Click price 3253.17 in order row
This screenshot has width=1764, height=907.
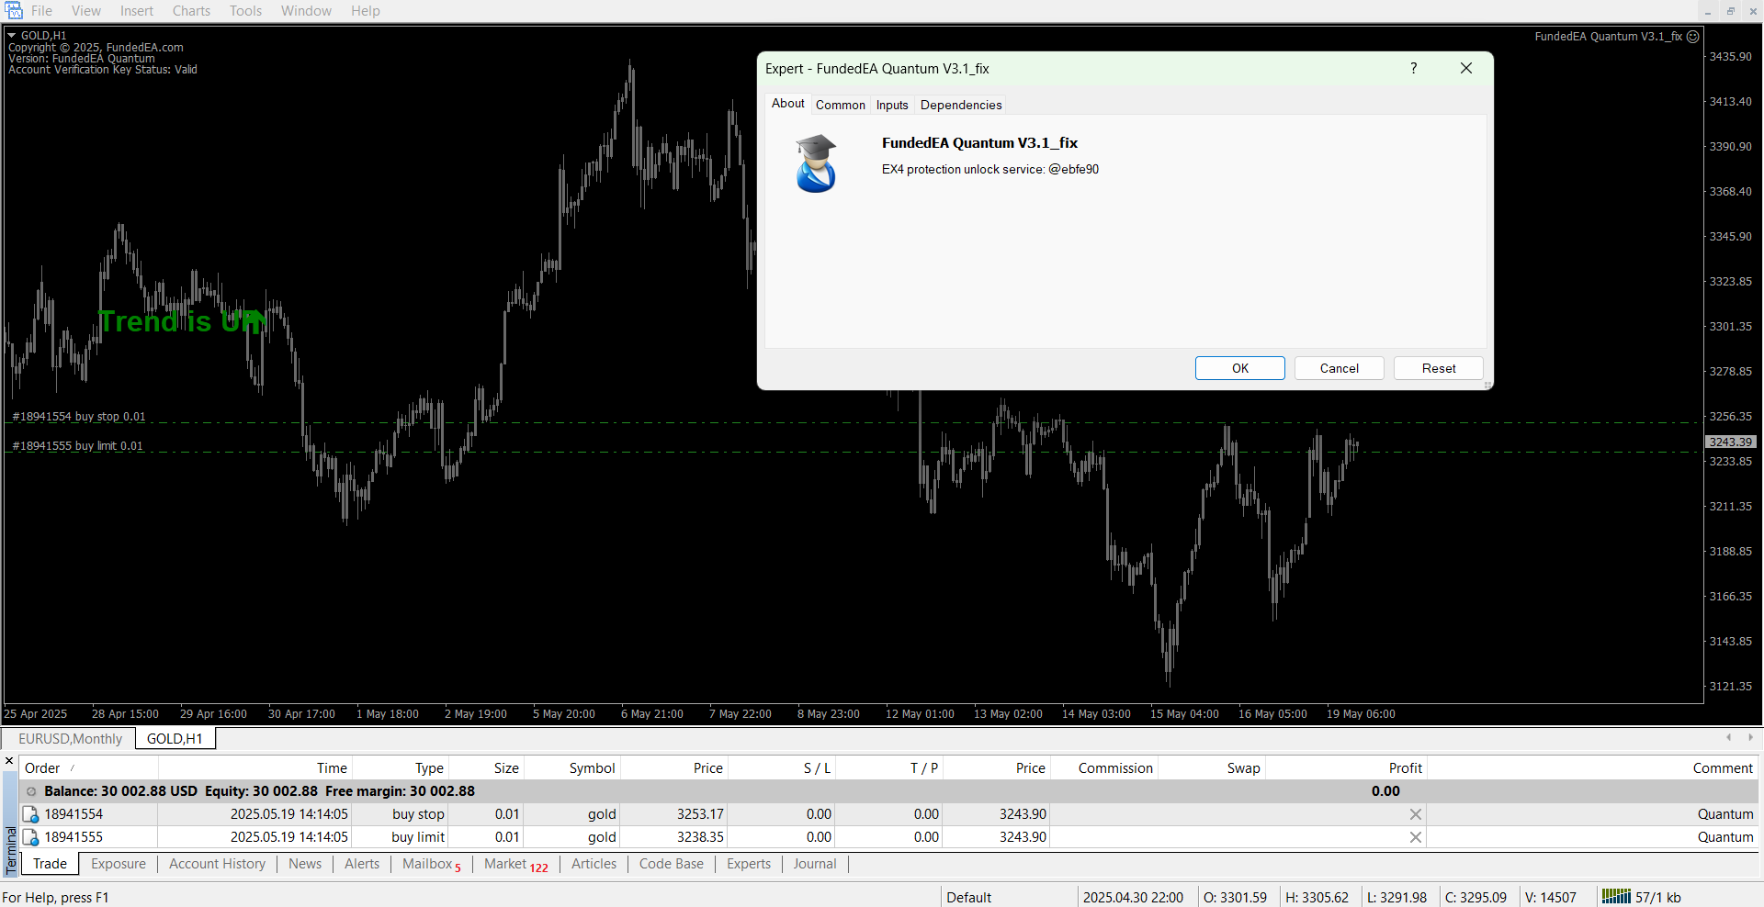point(700,814)
